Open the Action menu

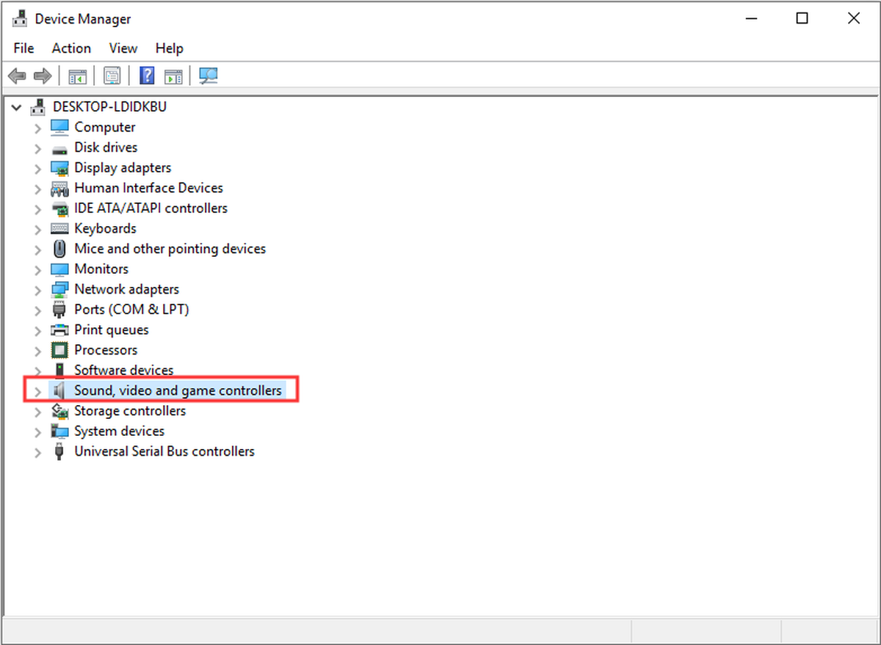(x=71, y=48)
